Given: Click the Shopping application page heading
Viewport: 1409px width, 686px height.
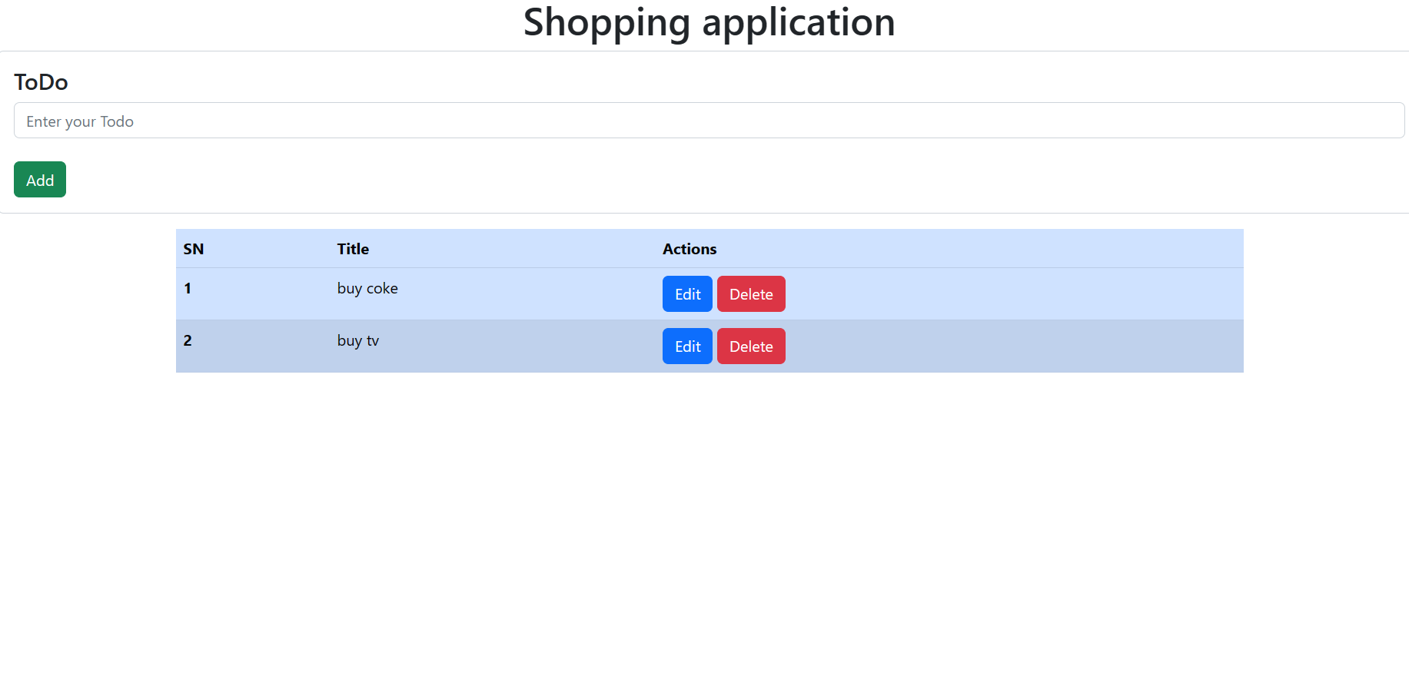Looking at the screenshot, I should 709,22.
